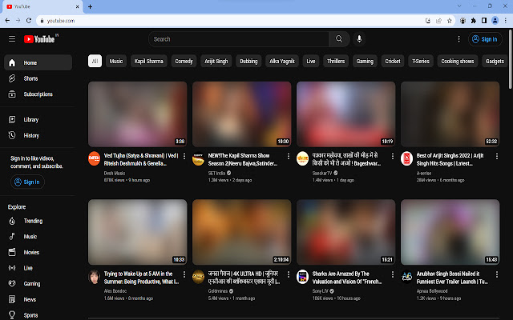Click in the Search input field
Image resolution: width=513 pixels, height=320 pixels.
tap(239, 39)
